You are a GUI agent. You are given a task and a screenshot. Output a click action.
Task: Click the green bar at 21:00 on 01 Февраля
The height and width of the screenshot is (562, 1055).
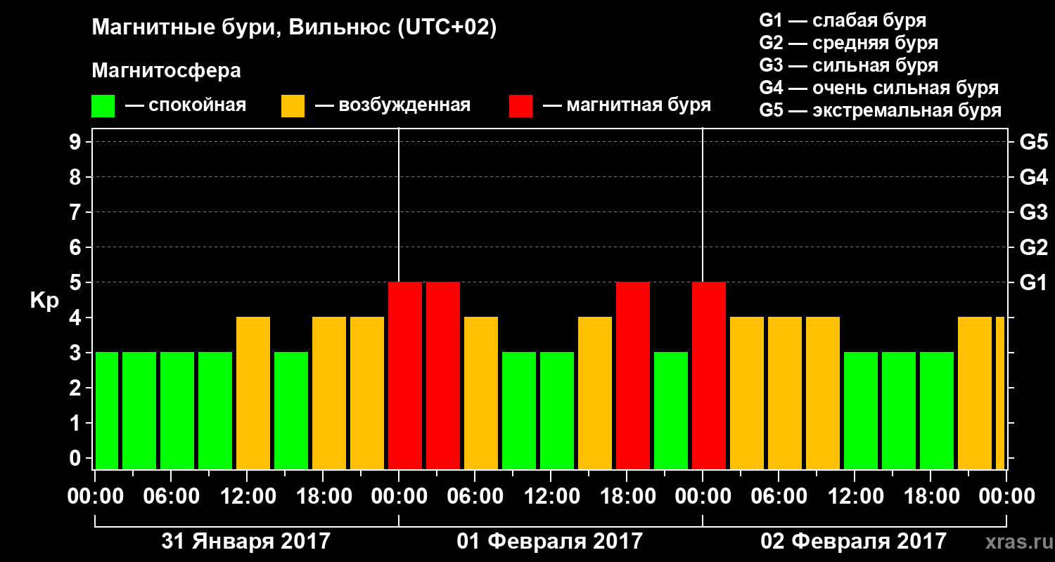click(671, 411)
